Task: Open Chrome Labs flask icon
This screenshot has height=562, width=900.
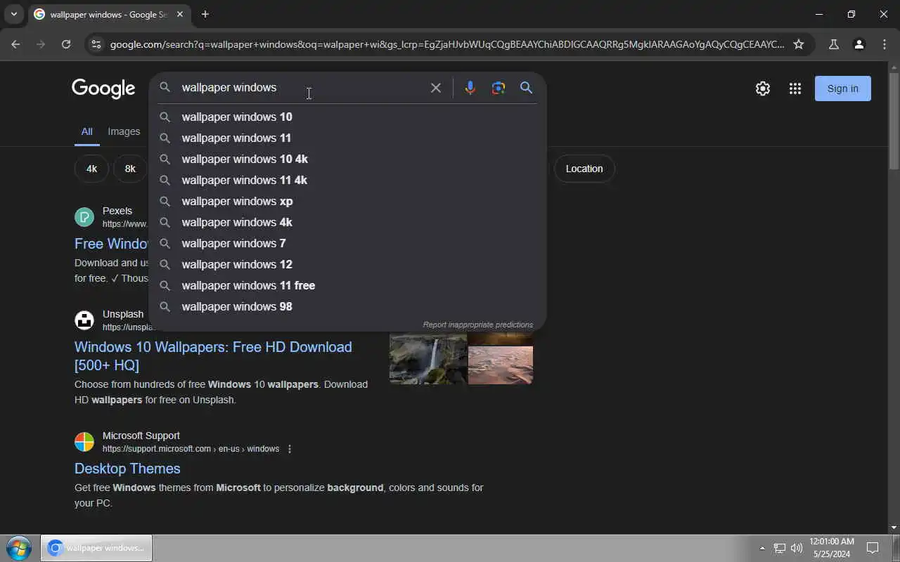Action: [834, 44]
